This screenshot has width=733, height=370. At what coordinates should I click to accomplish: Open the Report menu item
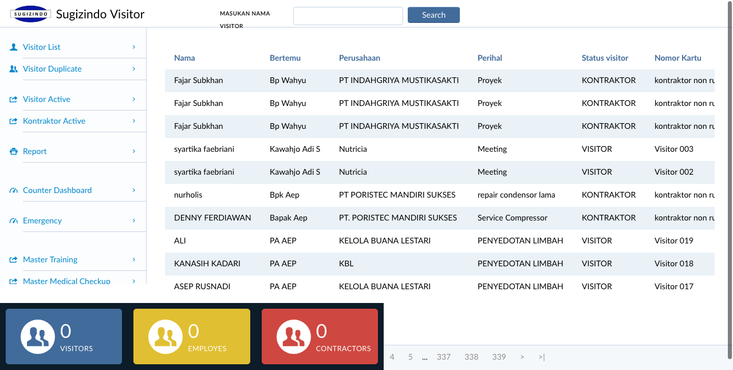pos(73,151)
